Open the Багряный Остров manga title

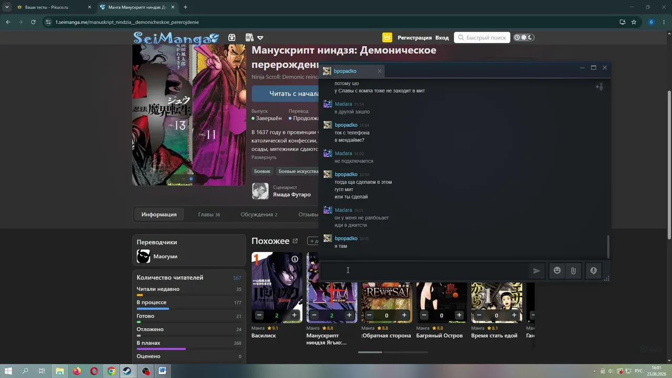click(439, 336)
